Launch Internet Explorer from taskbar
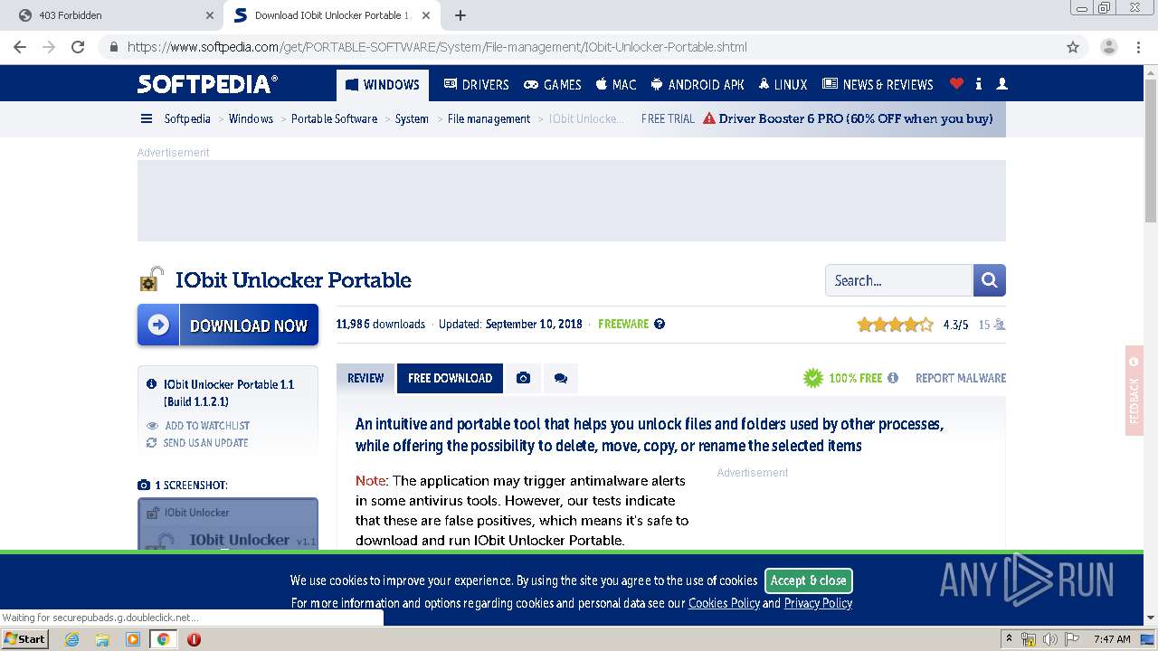1158x651 pixels. tap(71, 639)
